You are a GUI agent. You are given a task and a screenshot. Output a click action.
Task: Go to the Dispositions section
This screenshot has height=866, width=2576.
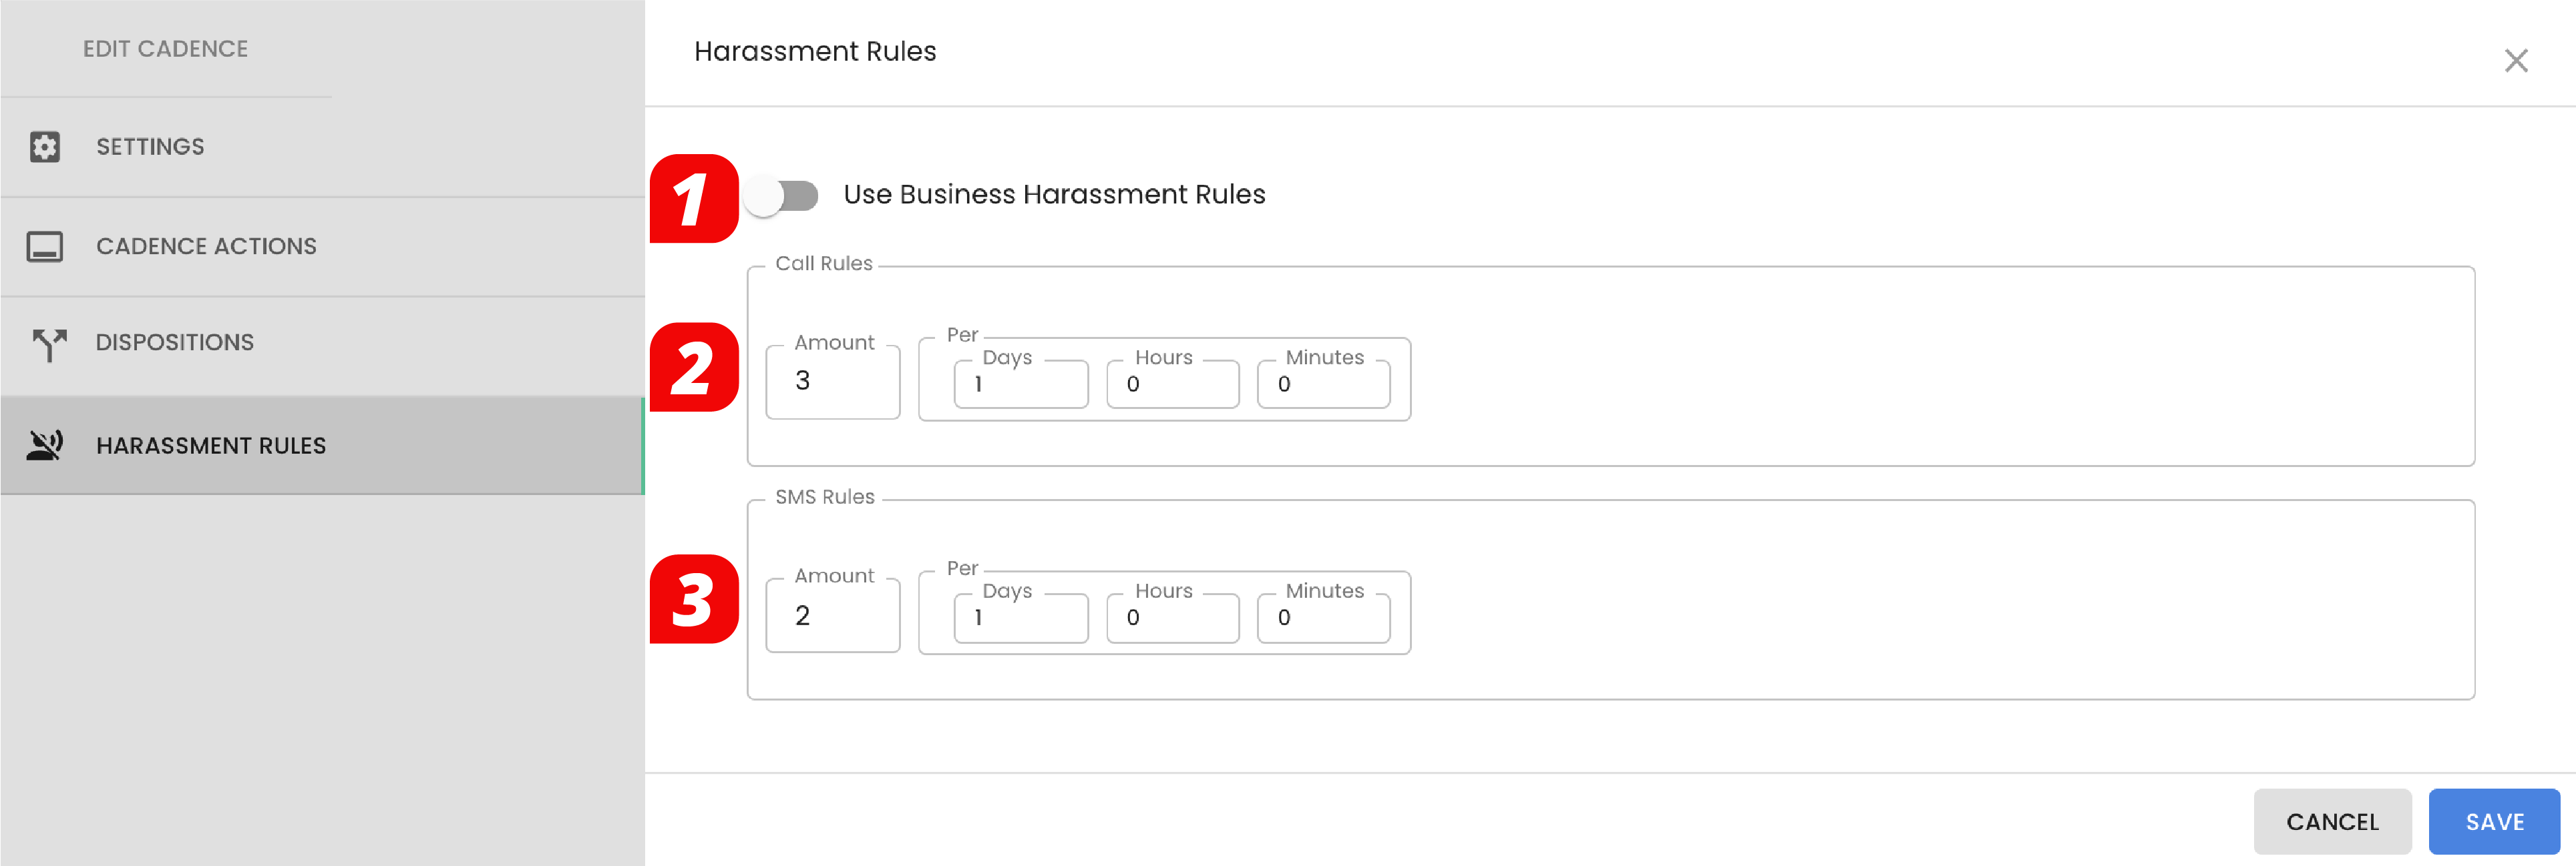[x=175, y=343]
